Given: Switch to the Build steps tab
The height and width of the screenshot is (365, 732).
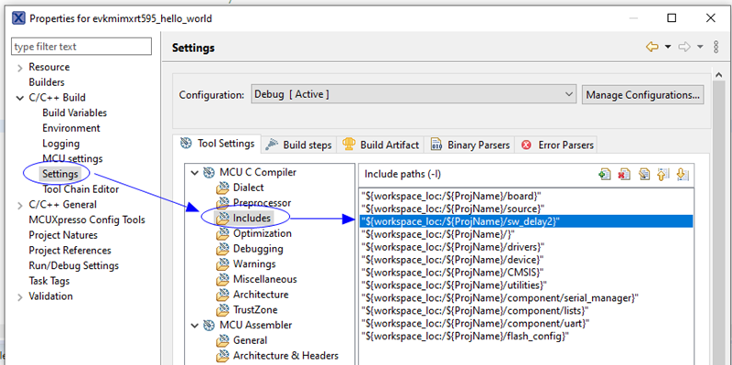Looking at the screenshot, I should pos(299,145).
